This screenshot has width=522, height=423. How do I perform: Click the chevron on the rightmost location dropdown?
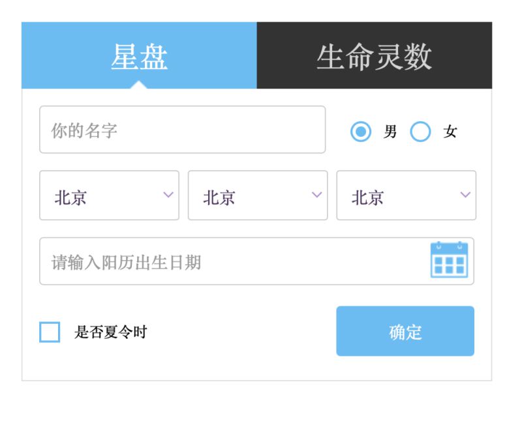[465, 196]
